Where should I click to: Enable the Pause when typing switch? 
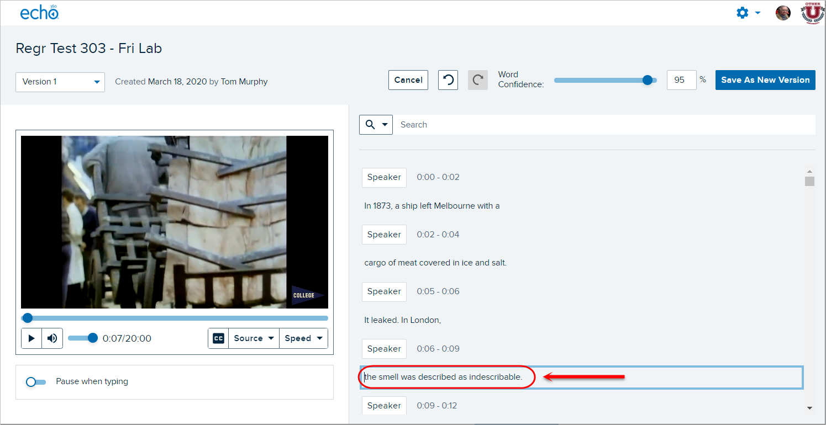36,381
